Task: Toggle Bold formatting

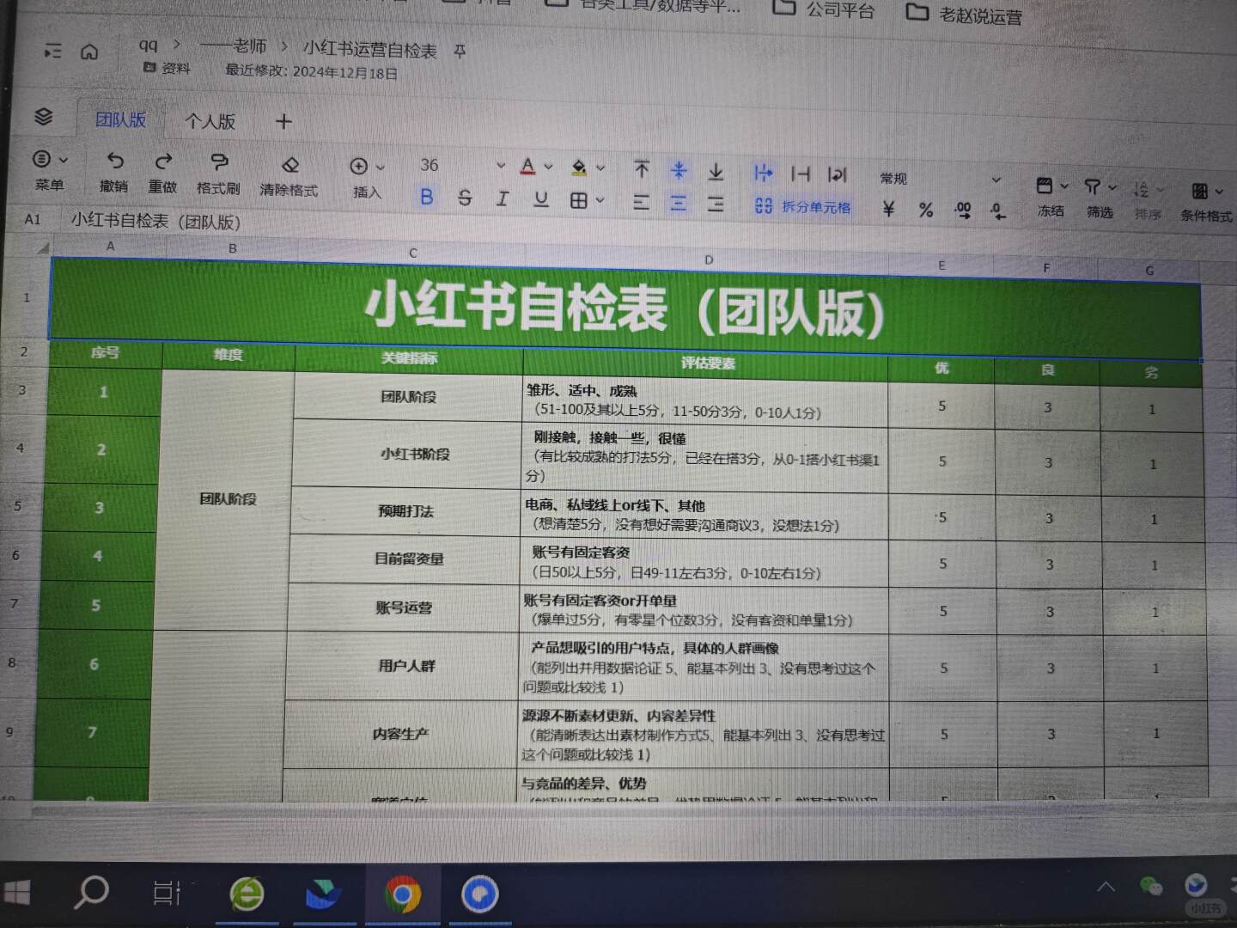Action: click(x=426, y=197)
